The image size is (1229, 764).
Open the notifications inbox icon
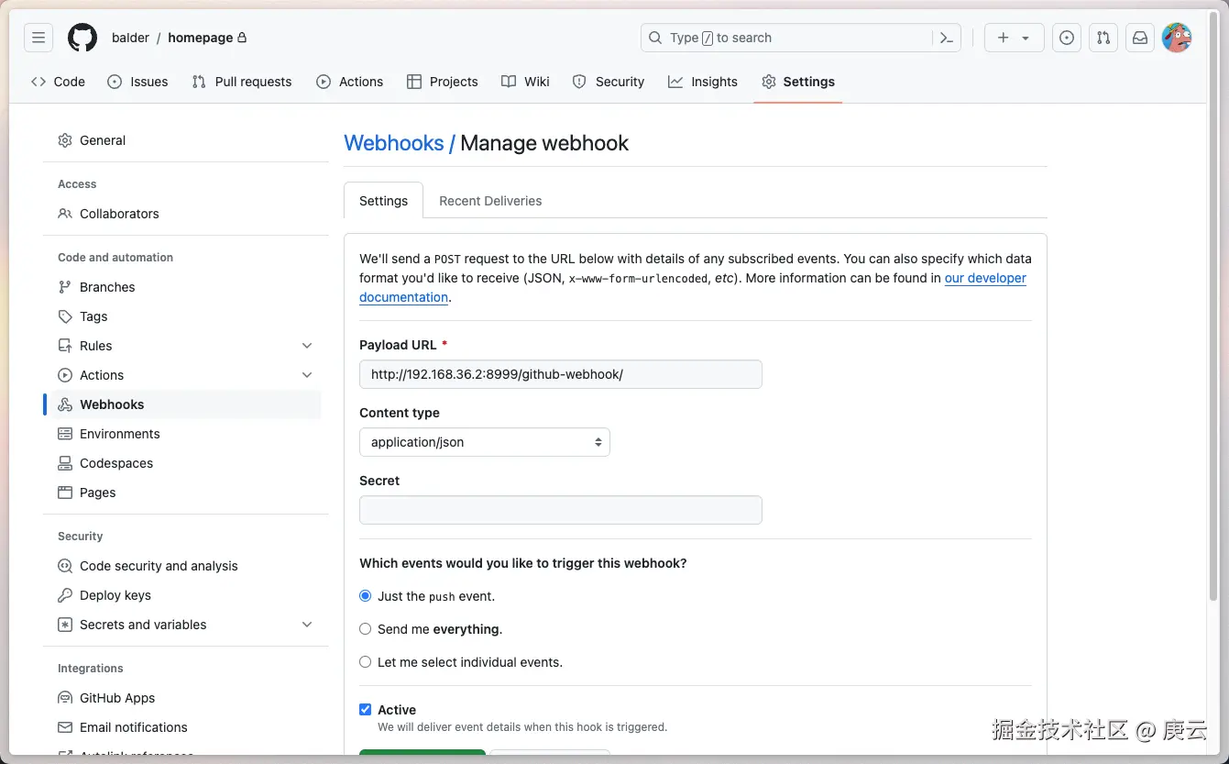click(x=1140, y=38)
